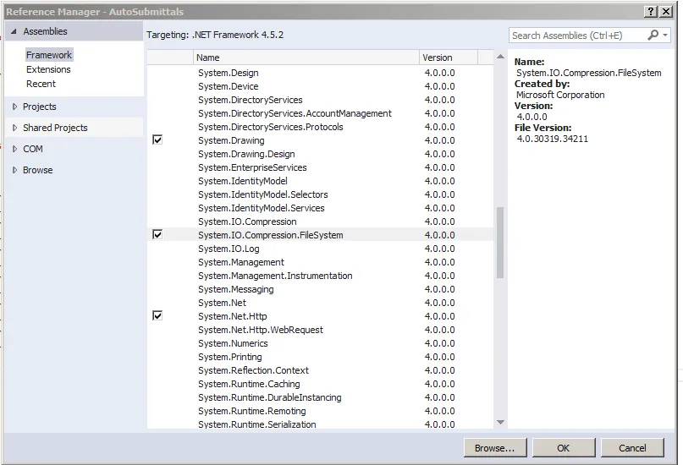Click the scrollbar up arrow

pos(500,57)
